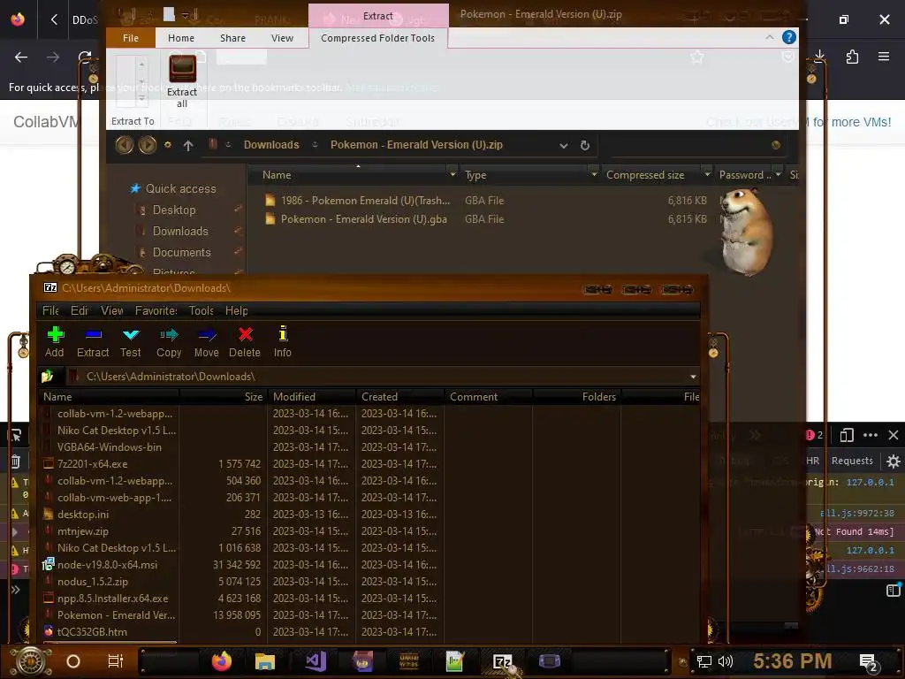Viewport: 905px width, 679px height.
Task: Open the steampunk Start button
Action: point(31,661)
